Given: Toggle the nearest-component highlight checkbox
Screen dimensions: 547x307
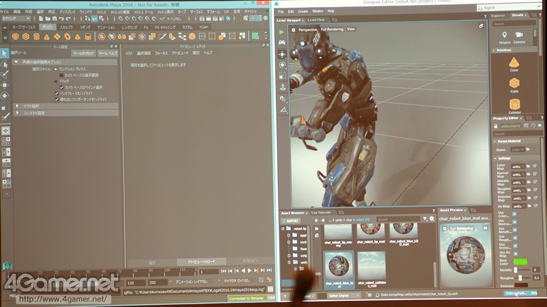Looking at the screenshot, I should pos(57,99).
